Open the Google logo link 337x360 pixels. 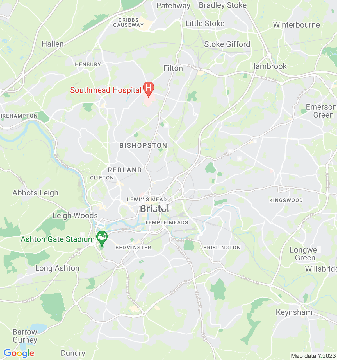click(x=19, y=354)
